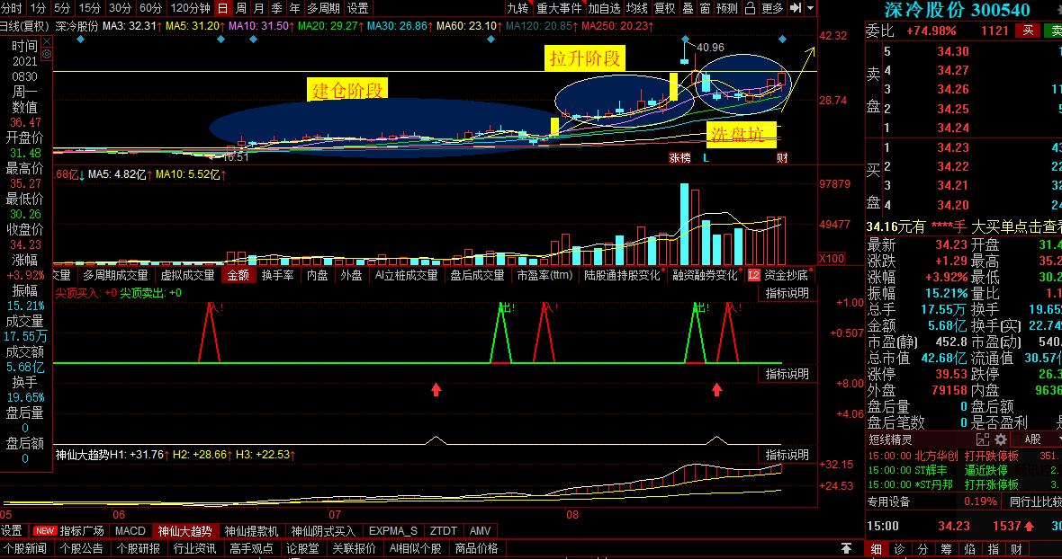This screenshot has height=559, width=1062.
Task: Switch to the 15分 period
Action: pyautogui.click(x=89, y=8)
